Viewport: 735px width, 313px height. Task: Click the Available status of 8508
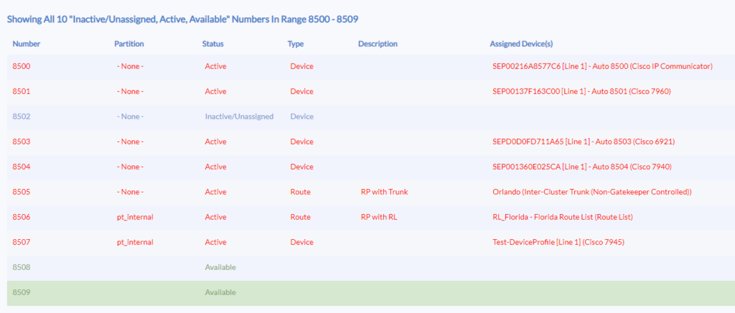tap(220, 268)
